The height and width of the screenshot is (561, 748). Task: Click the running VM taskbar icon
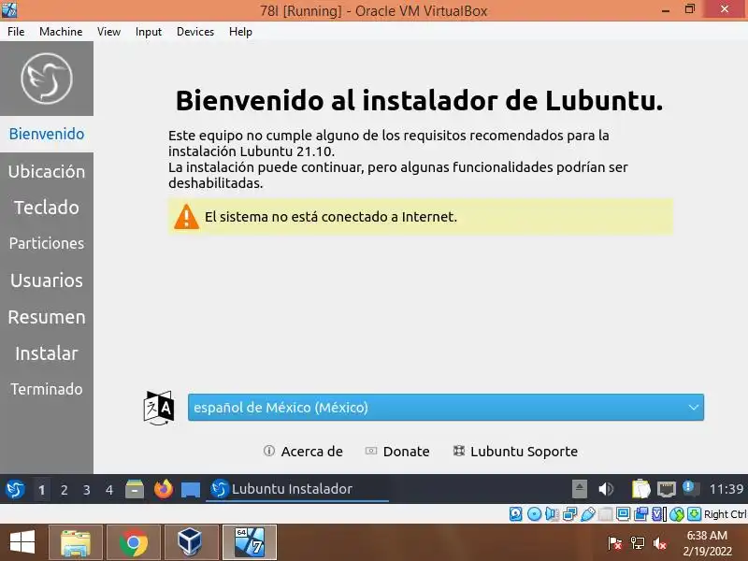[x=250, y=543]
